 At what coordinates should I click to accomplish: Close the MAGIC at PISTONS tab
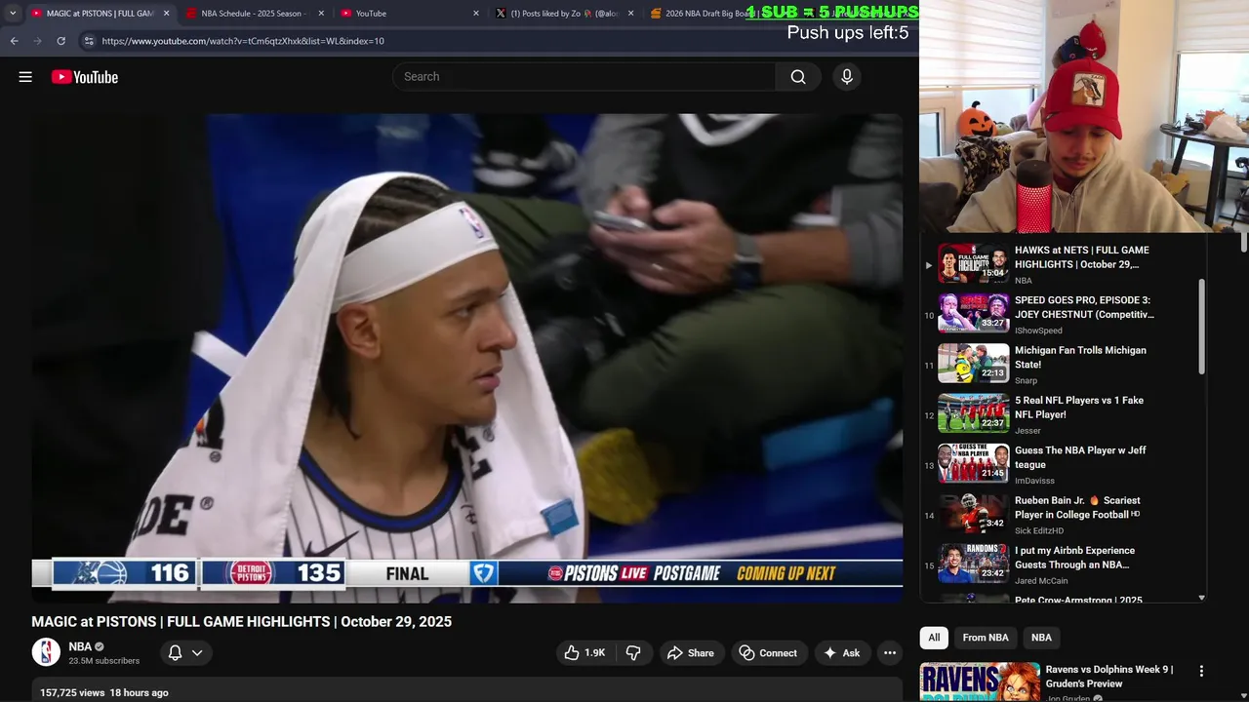pos(166,14)
